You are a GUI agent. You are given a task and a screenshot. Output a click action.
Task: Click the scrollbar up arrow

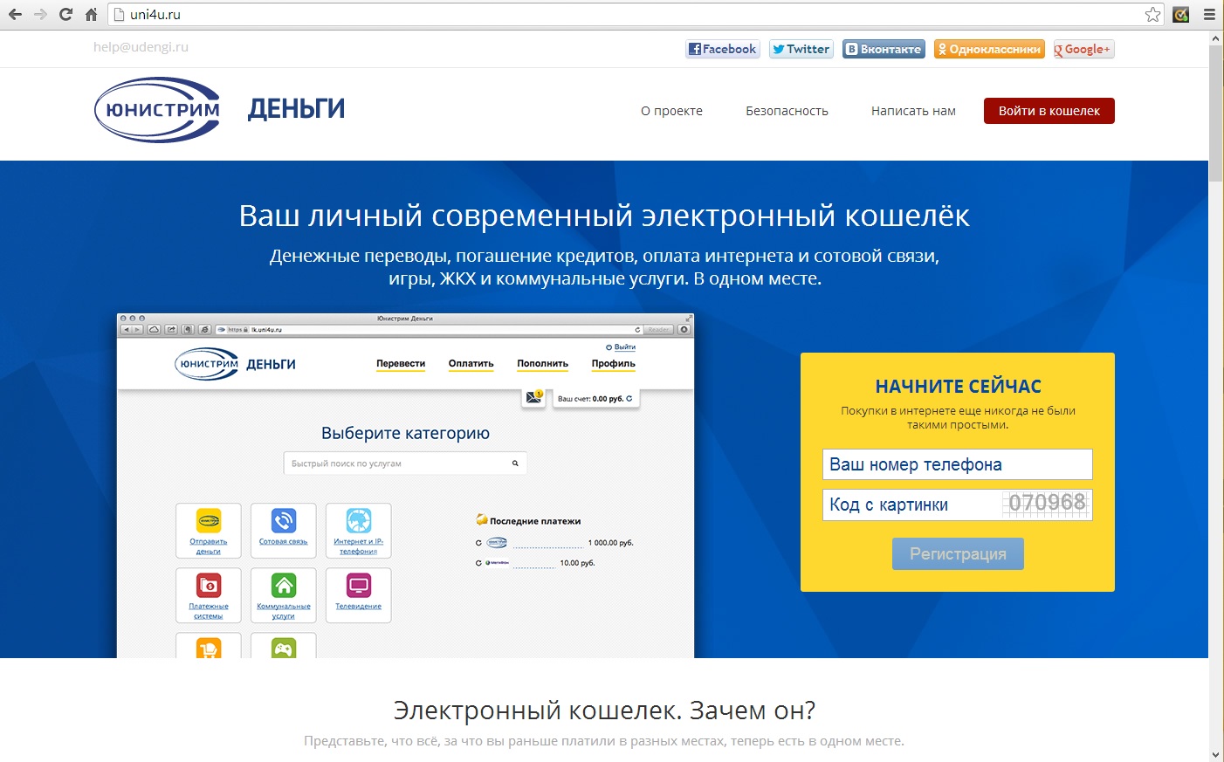click(x=1215, y=38)
